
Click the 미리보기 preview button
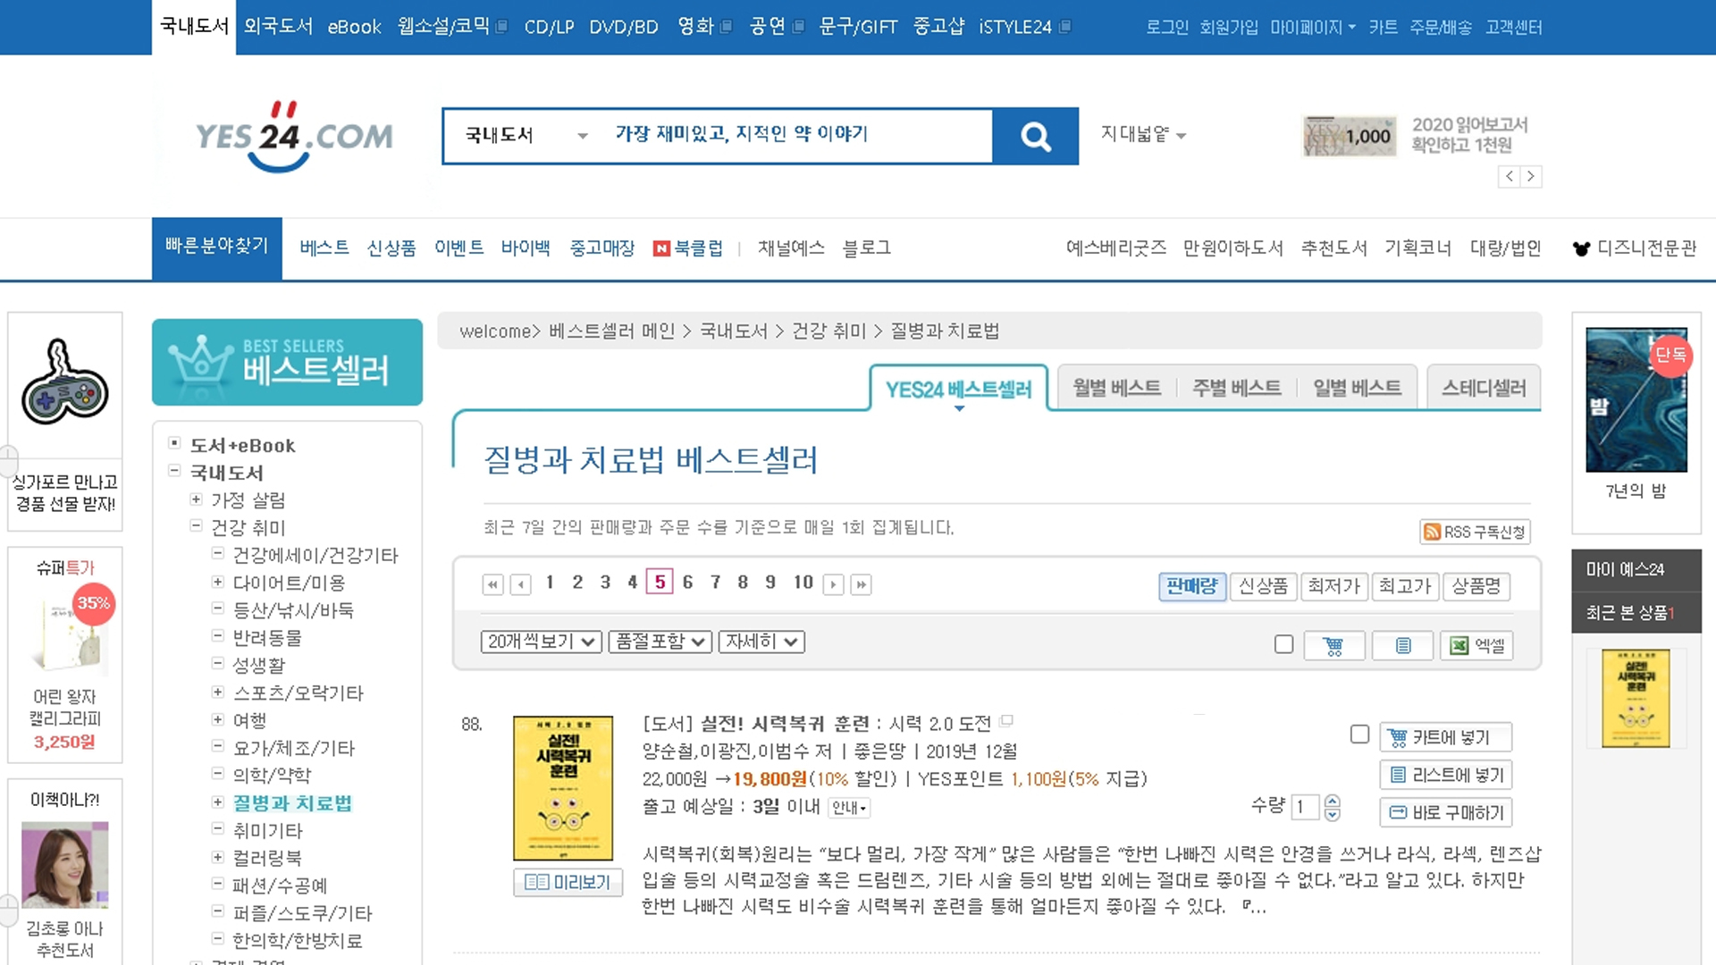coord(568,882)
